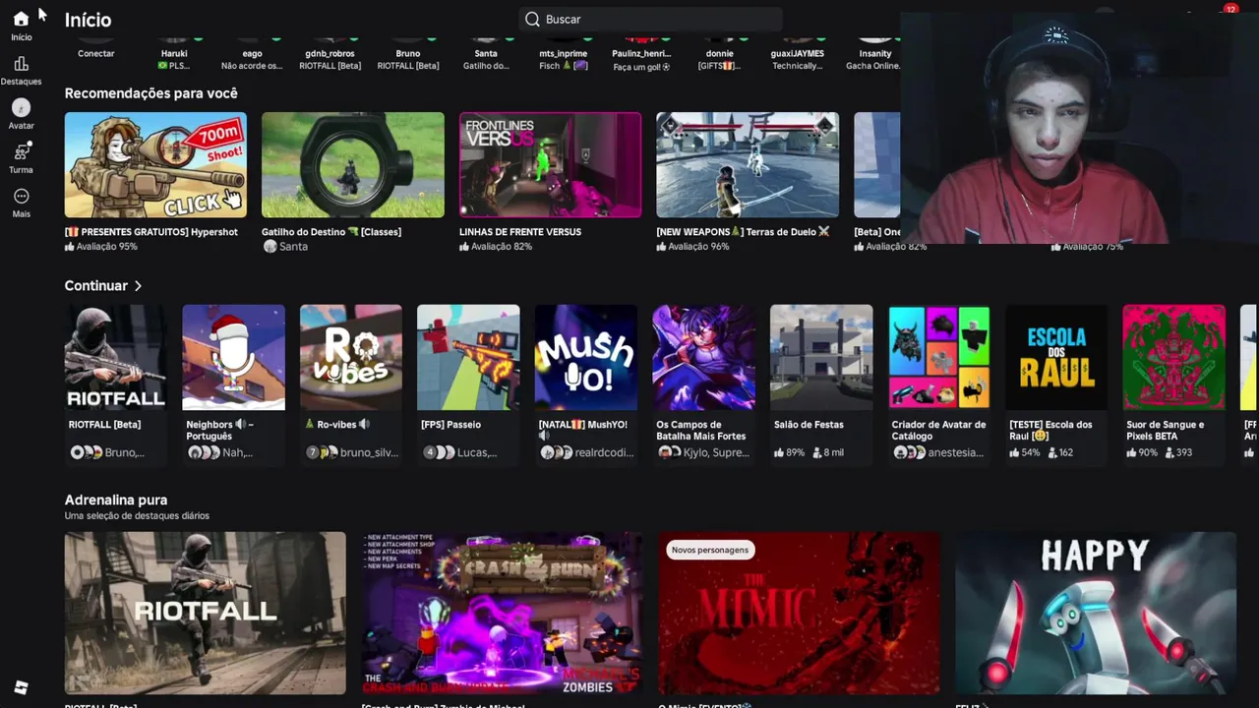Open the Frontlines Versus game thumbnail
Screen dimensions: 1259x708
click(x=550, y=164)
